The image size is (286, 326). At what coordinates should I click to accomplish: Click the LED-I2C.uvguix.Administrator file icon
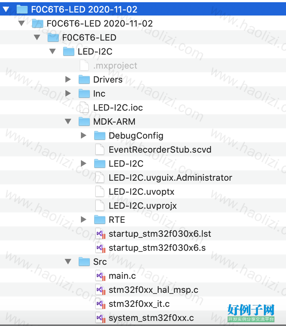(100, 177)
